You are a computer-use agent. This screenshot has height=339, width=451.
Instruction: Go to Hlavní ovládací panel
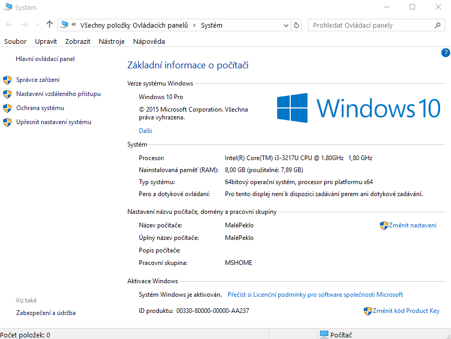pyautogui.click(x=45, y=59)
